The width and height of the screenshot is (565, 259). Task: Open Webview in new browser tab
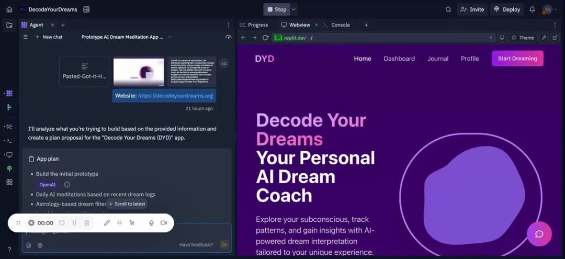click(555, 38)
